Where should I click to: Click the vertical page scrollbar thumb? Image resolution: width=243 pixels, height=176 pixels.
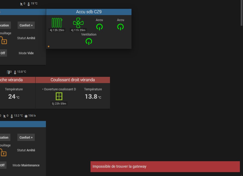(x=241, y=13)
